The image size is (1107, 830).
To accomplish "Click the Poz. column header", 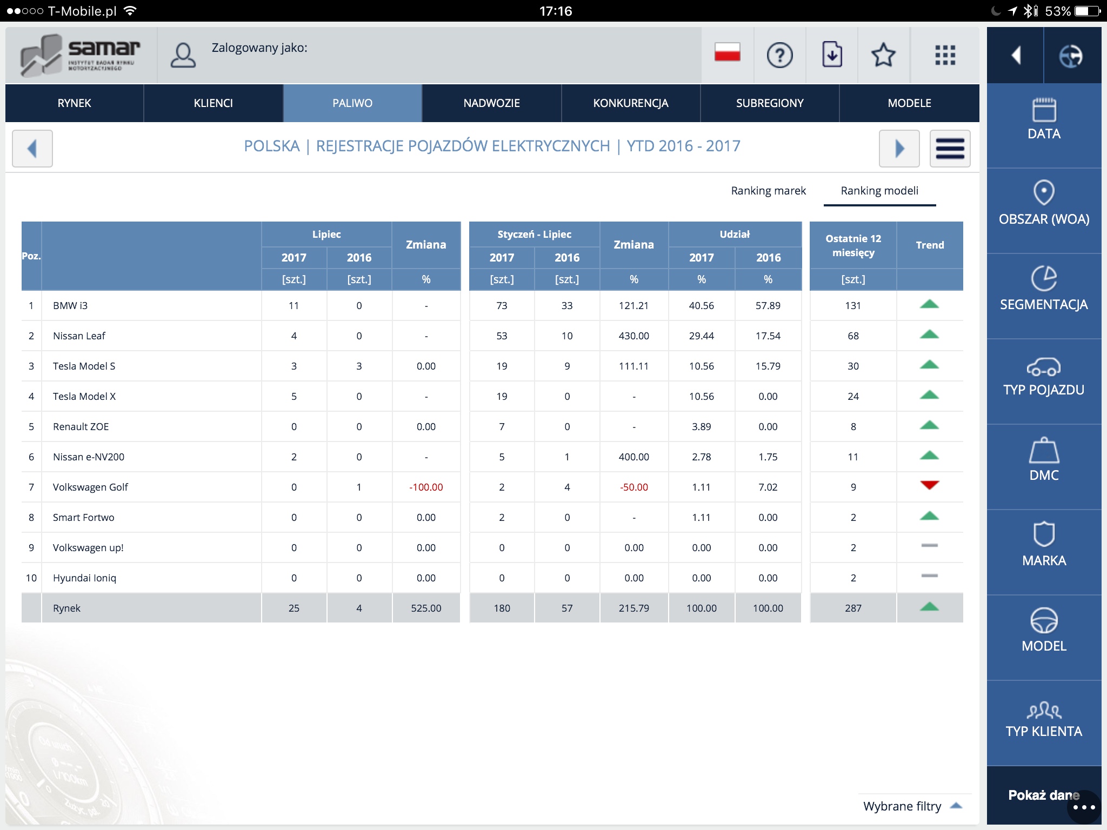I will point(31,256).
